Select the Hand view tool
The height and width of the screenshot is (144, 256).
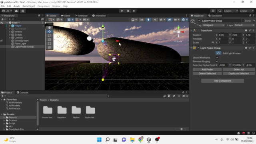50,28
